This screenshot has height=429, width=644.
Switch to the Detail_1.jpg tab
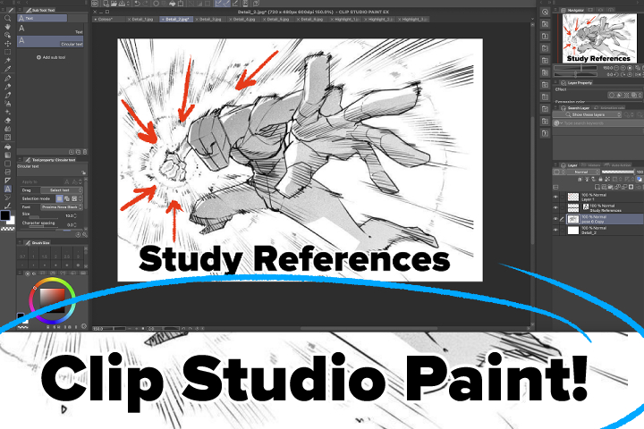point(142,20)
